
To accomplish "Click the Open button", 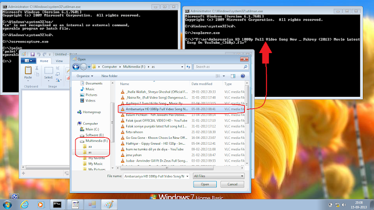I will tap(205, 184).
